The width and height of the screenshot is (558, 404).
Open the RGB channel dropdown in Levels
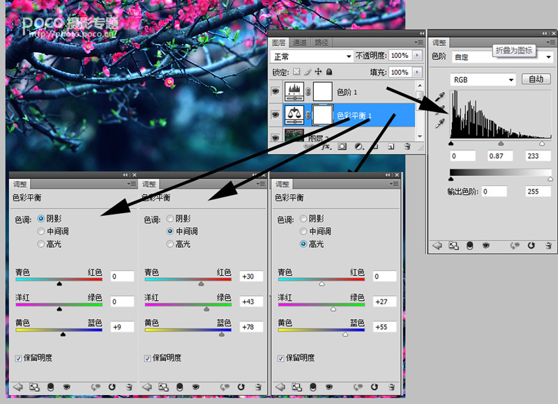pyautogui.click(x=483, y=79)
